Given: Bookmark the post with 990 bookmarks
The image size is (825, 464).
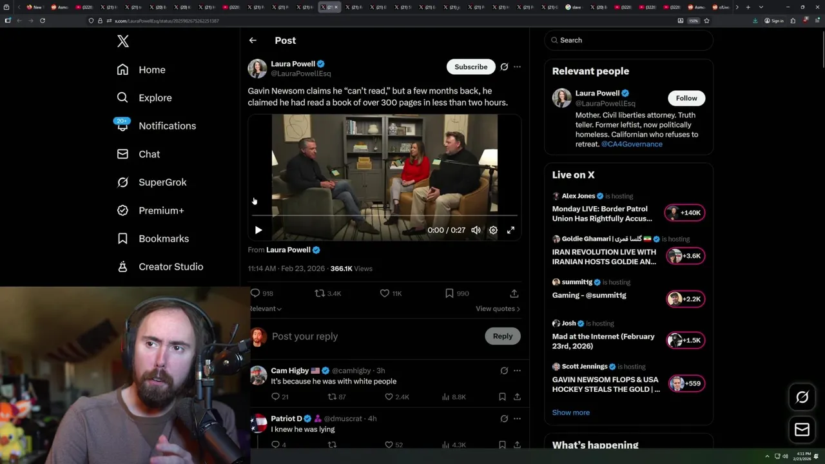Looking at the screenshot, I should [x=456, y=293].
